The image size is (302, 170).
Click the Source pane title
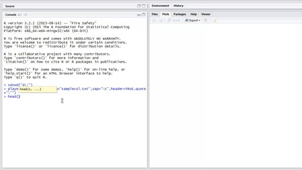[x=10, y=6]
